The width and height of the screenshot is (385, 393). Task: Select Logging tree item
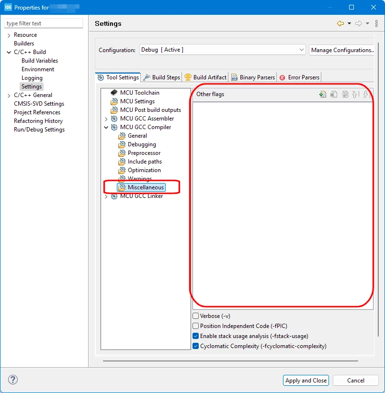pyautogui.click(x=32, y=78)
